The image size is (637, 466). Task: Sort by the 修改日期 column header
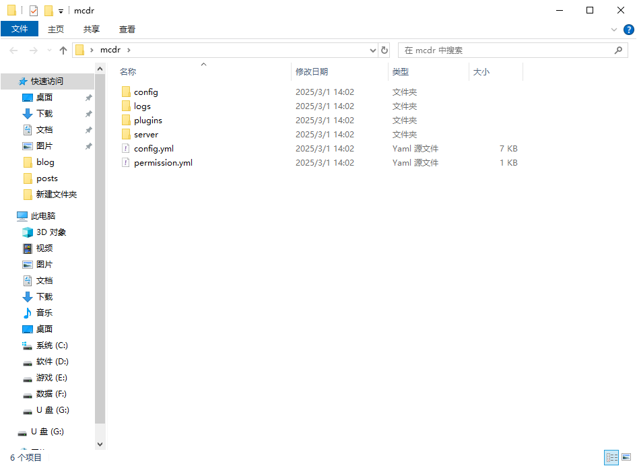tap(312, 72)
